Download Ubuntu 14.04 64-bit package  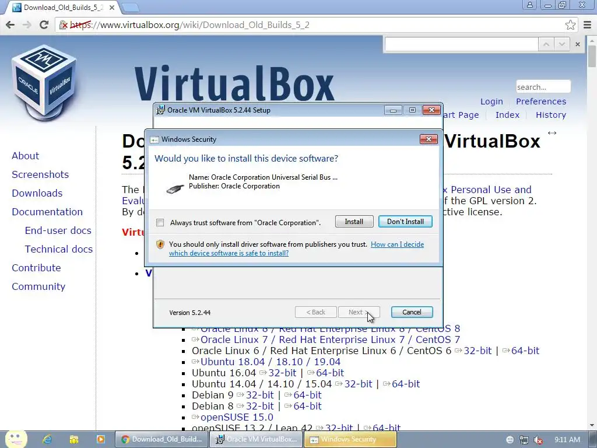coord(406,384)
